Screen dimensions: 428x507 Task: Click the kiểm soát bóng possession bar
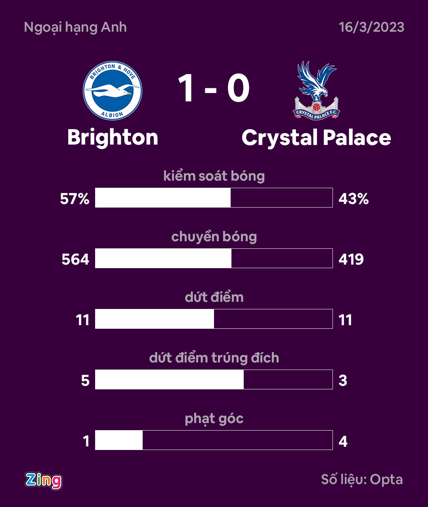point(214,198)
